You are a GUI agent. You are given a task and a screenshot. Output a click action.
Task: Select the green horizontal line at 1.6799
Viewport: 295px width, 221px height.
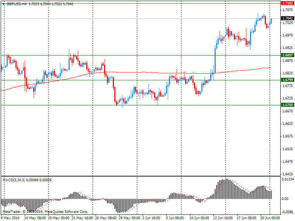pyautogui.click(x=141, y=80)
